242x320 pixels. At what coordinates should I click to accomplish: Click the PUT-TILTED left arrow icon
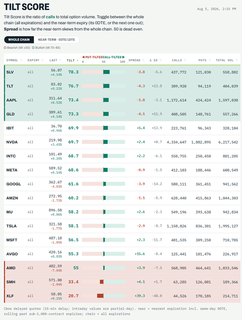pos(83,57)
